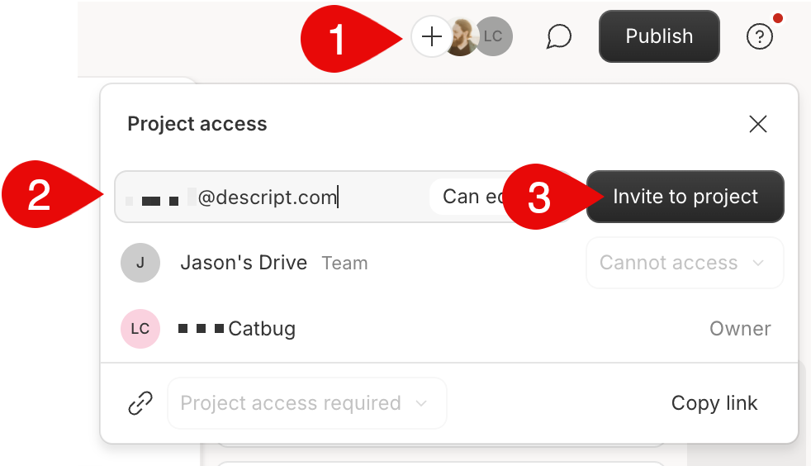Open the help question mark icon
The width and height of the screenshot is (811, 466).
pyautogui.click(x=759, y=36)
